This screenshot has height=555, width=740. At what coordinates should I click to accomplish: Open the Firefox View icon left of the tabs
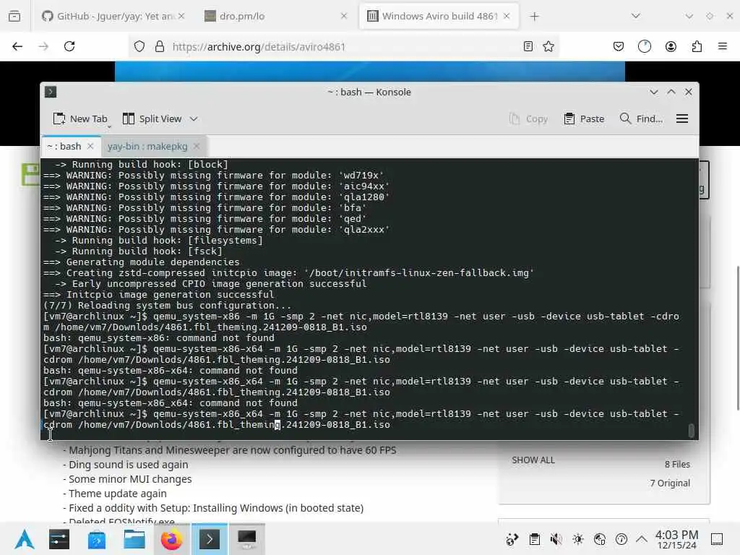pyautogui.click(x=14, y=16)
